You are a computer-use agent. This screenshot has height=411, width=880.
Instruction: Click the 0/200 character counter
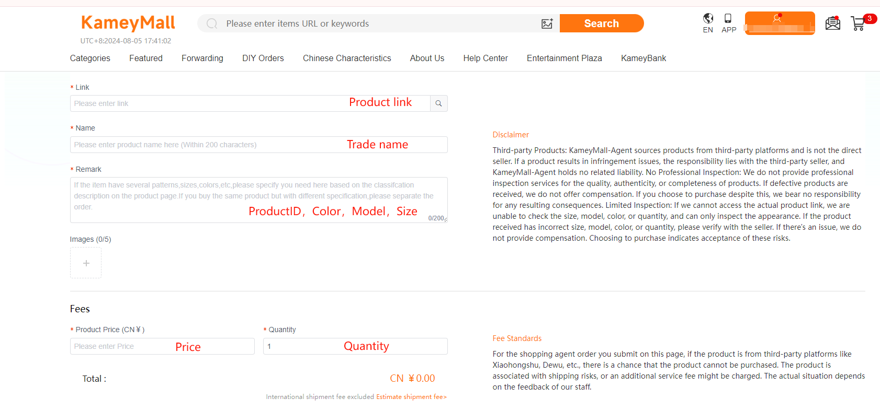(x=436, y=218)
